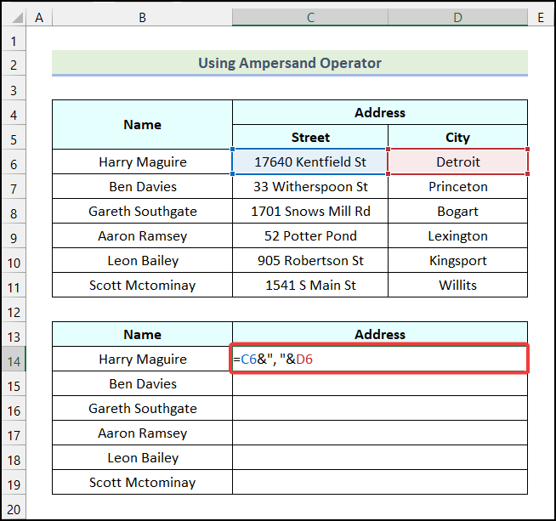
Task: Select Leon Bailey in row 10
Action: click(x=142, y=260)
